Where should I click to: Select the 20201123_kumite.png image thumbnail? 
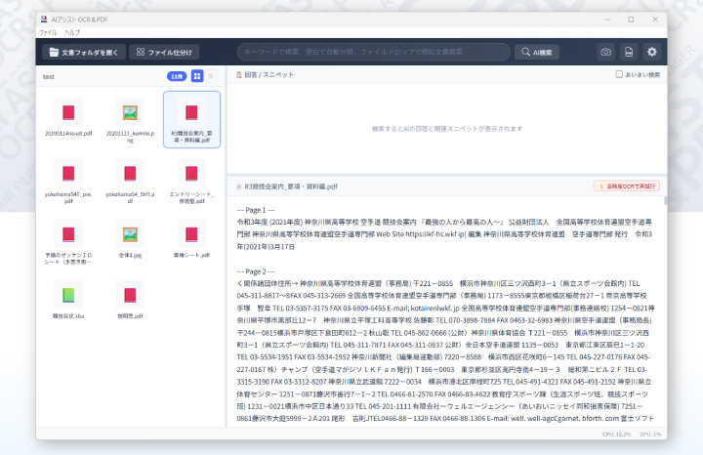tap(129, 113)
